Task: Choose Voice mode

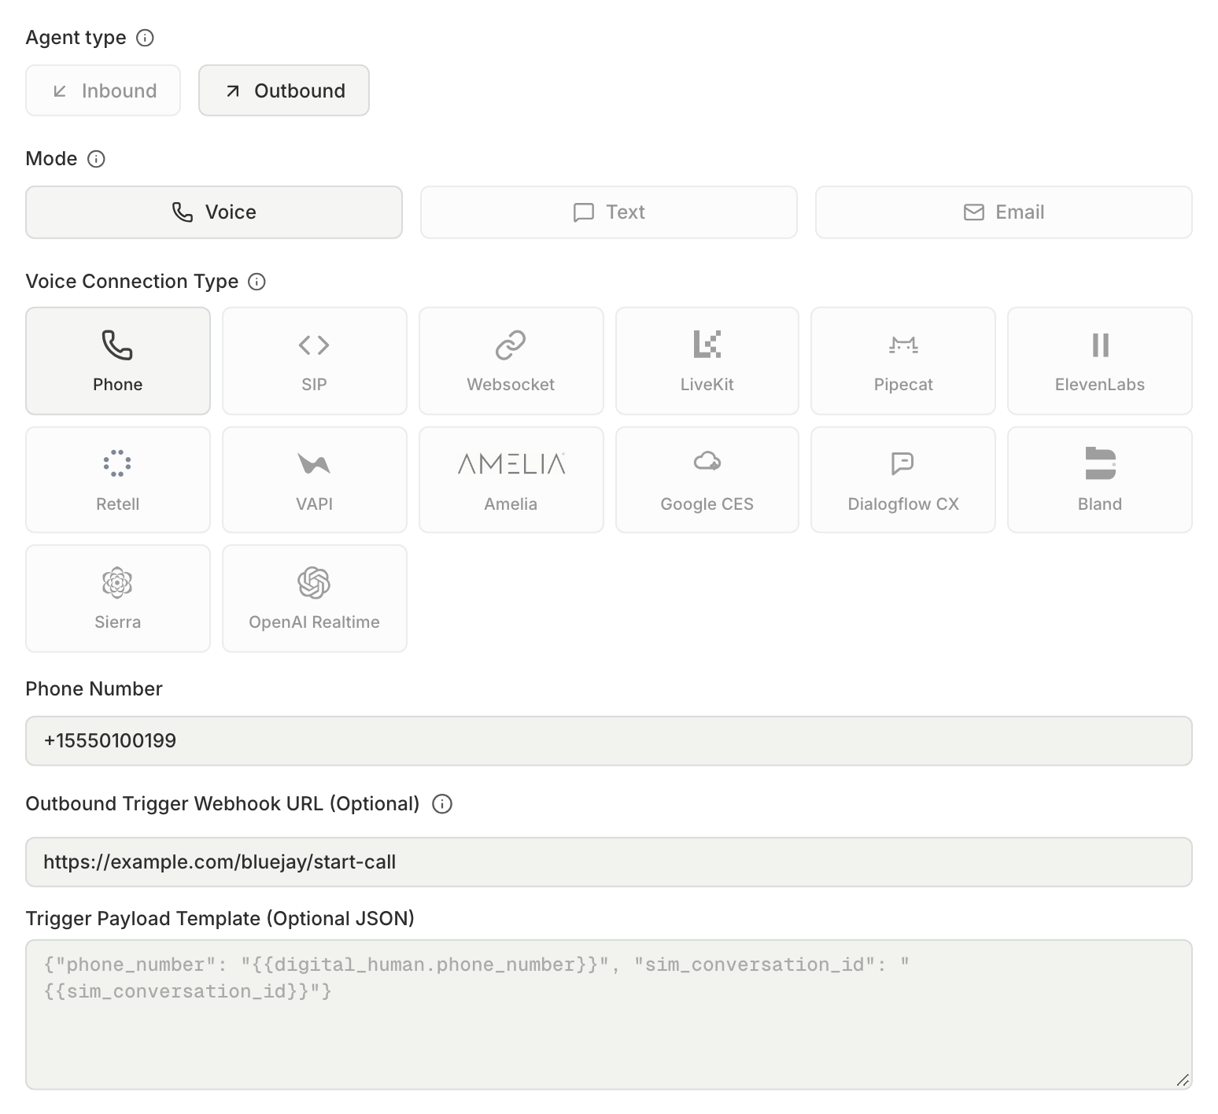Action: [x=214, y=212]
